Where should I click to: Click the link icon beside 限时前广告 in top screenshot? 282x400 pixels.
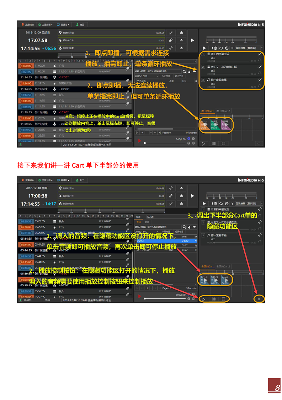pos(171,40)
